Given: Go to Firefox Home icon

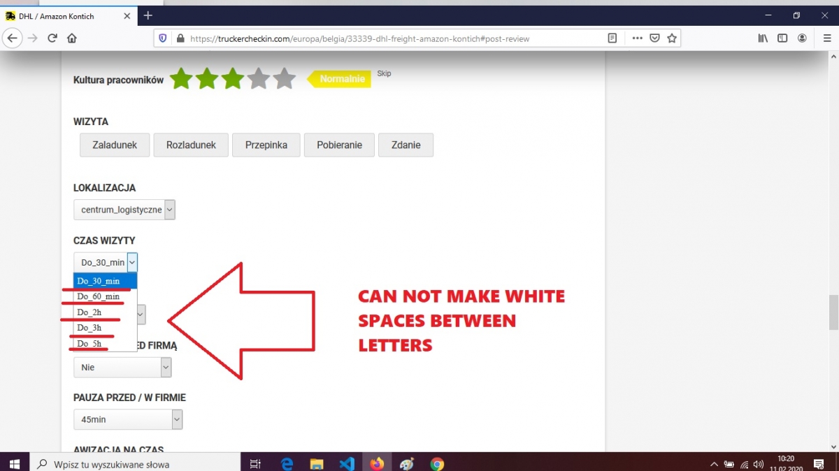Looking at the screenshot, I should tap(71, 38).
